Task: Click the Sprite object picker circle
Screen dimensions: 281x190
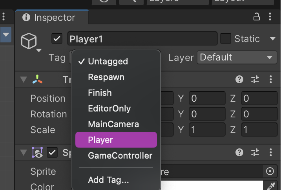Action: point(270,171)
